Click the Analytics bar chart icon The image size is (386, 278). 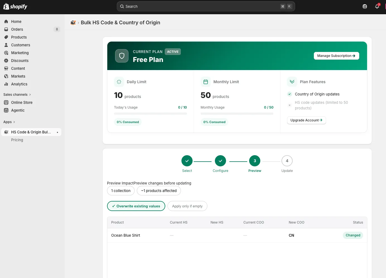point(6,84)
